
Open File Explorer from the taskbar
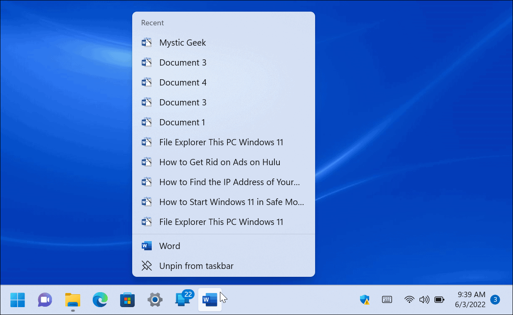pyautogui.click(x=72, y=300)
